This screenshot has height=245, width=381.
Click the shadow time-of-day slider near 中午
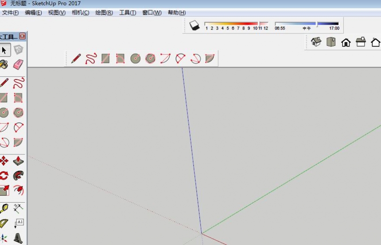pyautogui.click(x=307, y=24)
